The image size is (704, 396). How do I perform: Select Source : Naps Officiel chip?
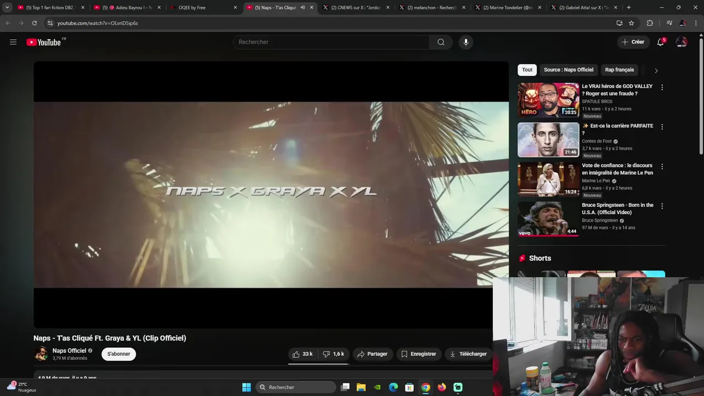tap(569, 70)
